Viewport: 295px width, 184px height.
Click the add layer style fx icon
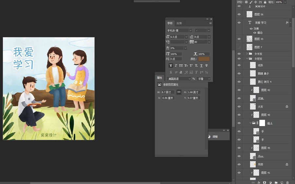click(259, 182)
